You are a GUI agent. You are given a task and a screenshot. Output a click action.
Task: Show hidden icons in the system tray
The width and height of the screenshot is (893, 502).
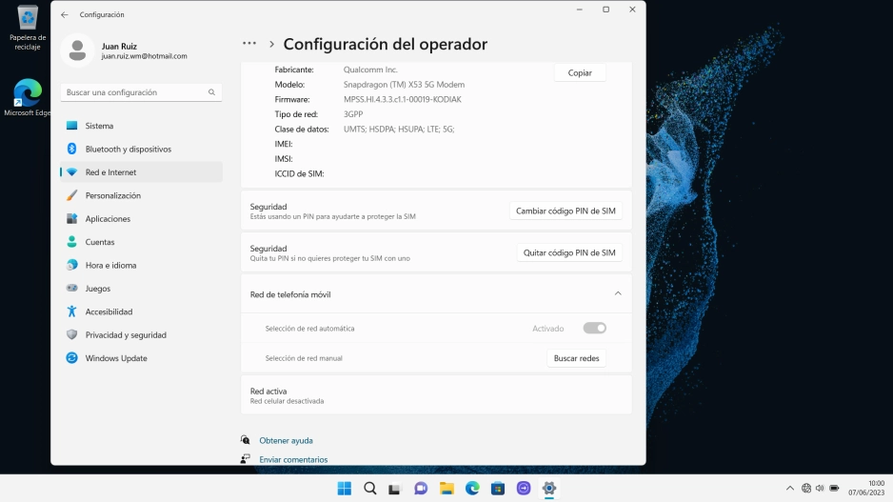pos(790,489)
